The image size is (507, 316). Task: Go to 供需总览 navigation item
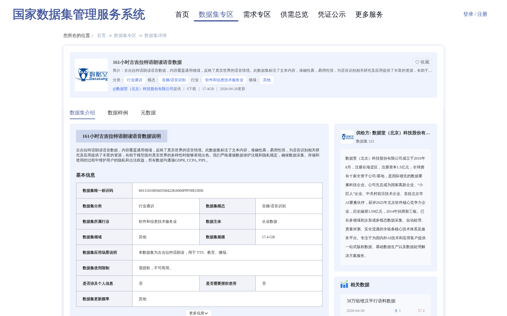294,15
